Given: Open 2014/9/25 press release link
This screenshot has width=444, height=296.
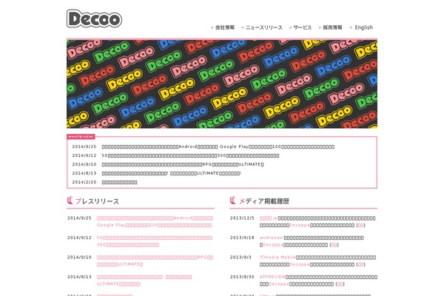Looking at the screenshot, I should click(155, 221).
